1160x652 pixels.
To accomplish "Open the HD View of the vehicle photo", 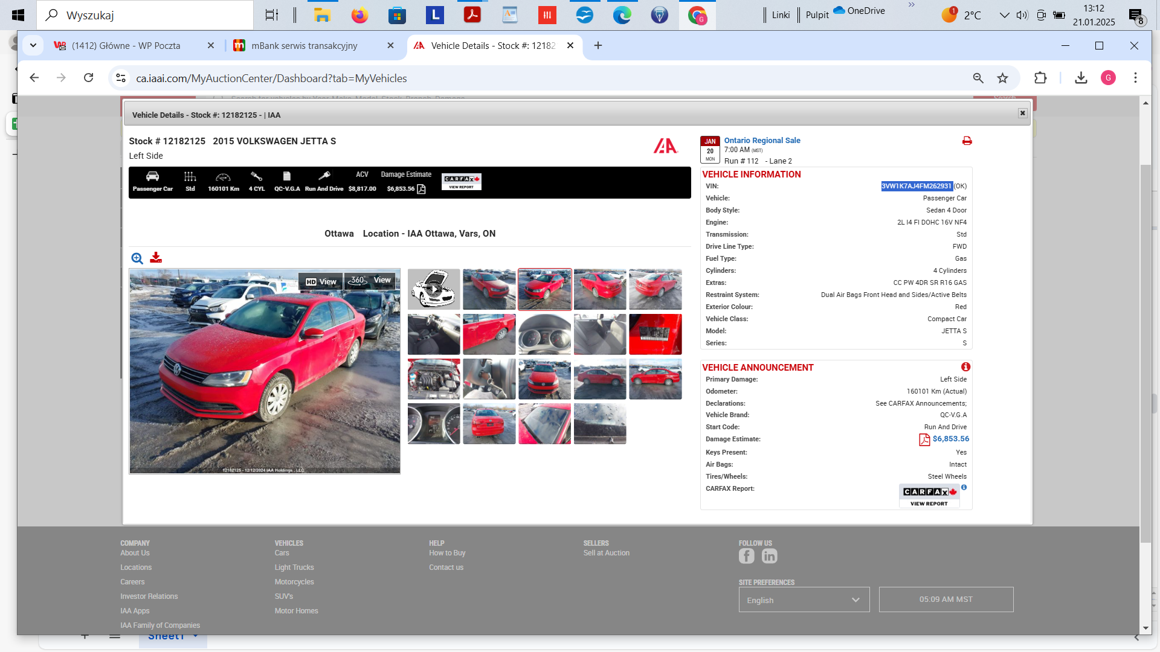I will coord(321,281).
